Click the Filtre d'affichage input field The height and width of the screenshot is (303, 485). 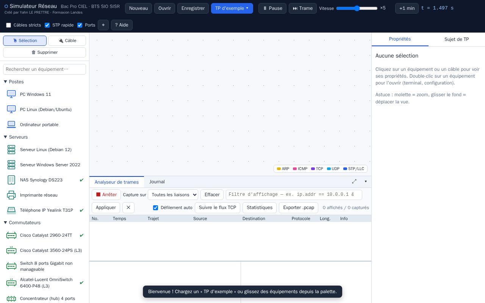tap(294, 195)
